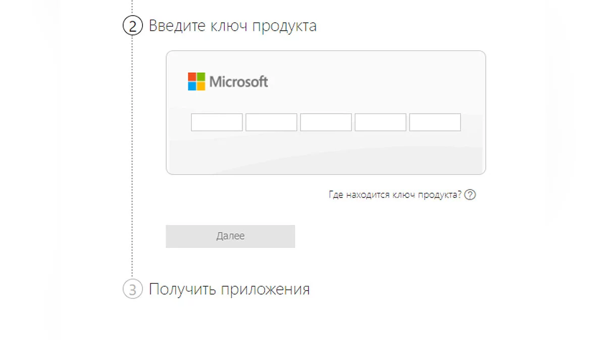This screenshot has height=340, width=606.
Task: Click the question mark help icon
Action: pyautogui.click(x=470, y=195)
